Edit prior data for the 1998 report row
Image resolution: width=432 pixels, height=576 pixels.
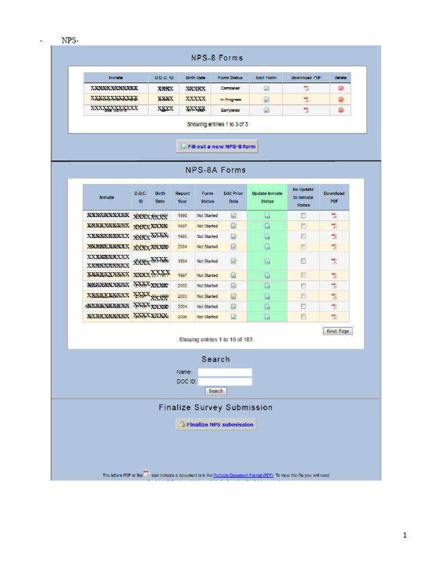point(233,215)
